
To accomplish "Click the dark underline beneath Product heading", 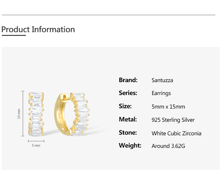I will (x=14, y=36).
